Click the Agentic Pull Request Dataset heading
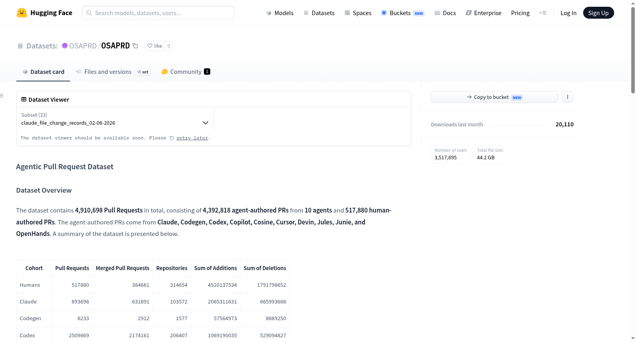Viewport: 636px width, 342px height. [65, 166]
